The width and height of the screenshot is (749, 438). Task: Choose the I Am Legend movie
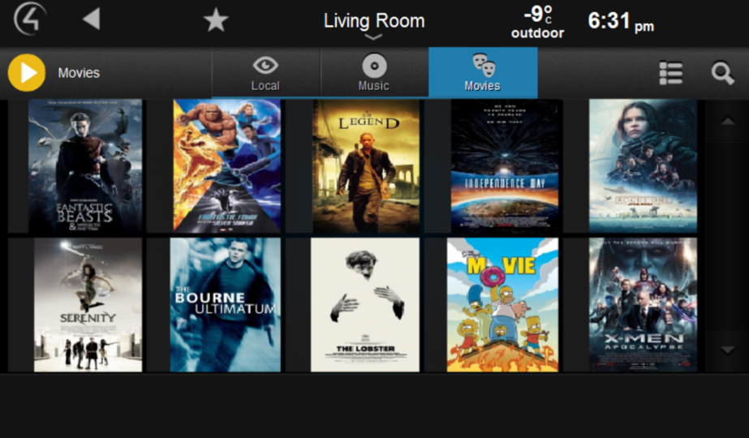(x=366, y=165)
